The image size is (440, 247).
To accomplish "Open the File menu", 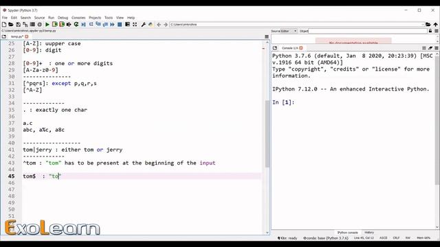I will pos(5,18).
